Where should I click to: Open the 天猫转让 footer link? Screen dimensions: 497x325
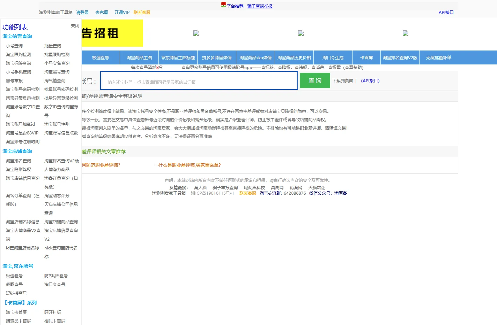[x=317, y=188]
